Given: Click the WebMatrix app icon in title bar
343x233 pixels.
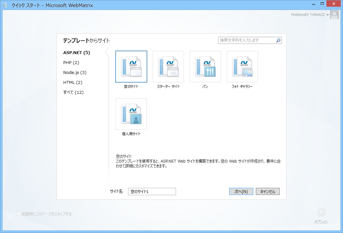Looking at the screenshot, I should coord(5,5).
